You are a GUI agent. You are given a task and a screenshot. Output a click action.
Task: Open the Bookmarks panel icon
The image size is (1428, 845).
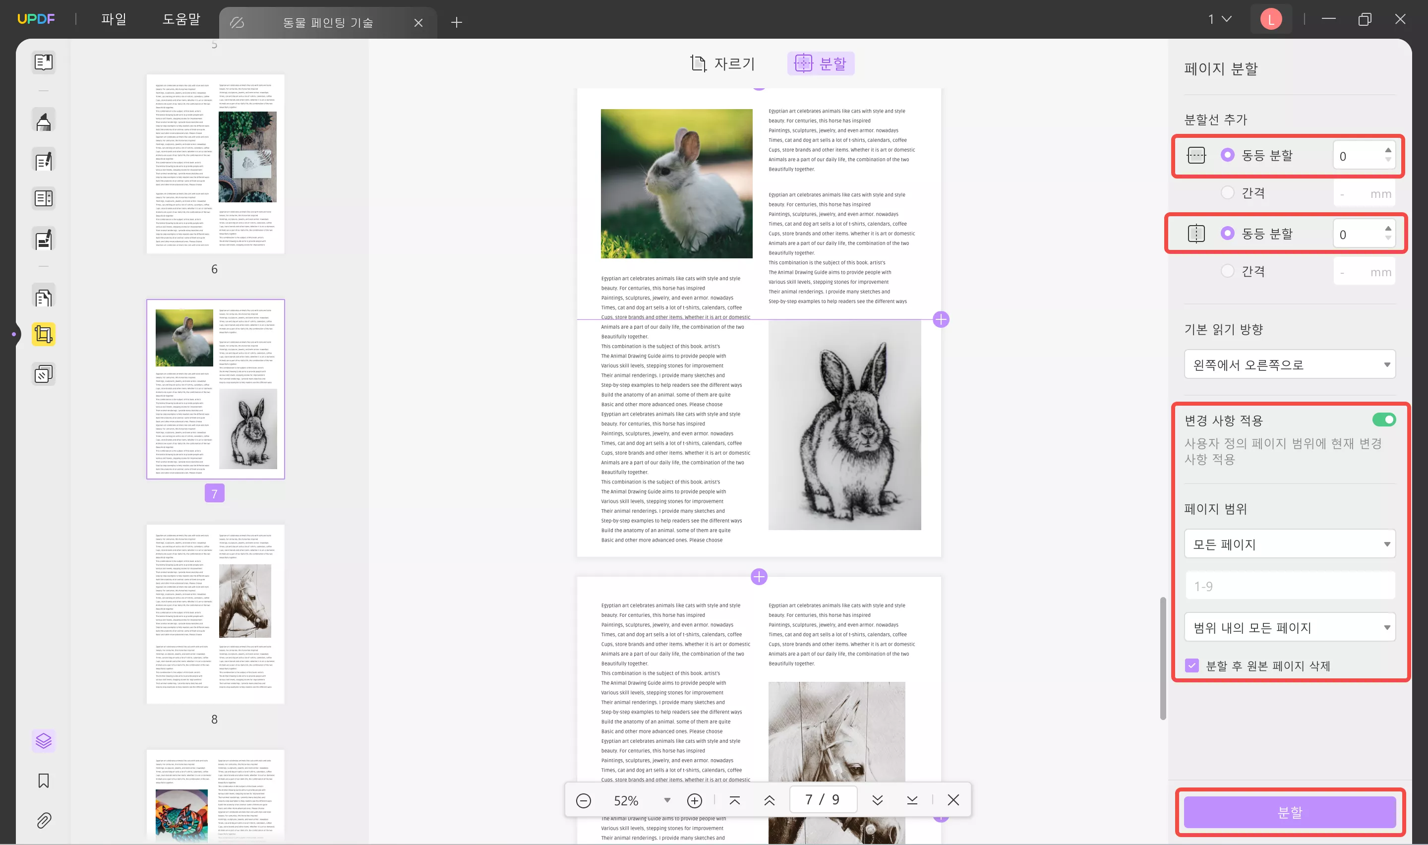[x=44, y=780]
